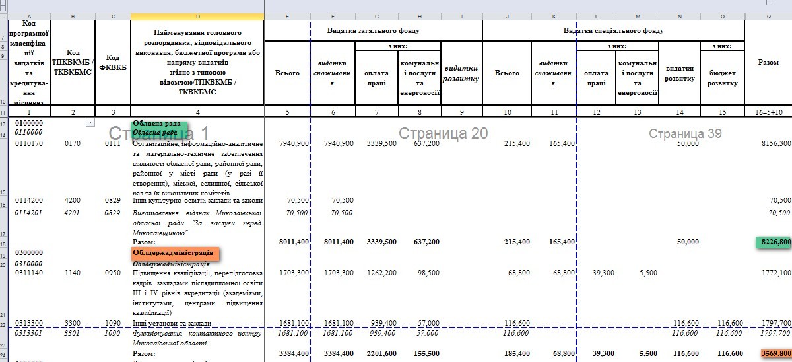The width and height of the screenshot is (792, 362).
Task: Select the "Інші установи та заклади" cell
Action: pyautogui.click(x=197, y=323)
